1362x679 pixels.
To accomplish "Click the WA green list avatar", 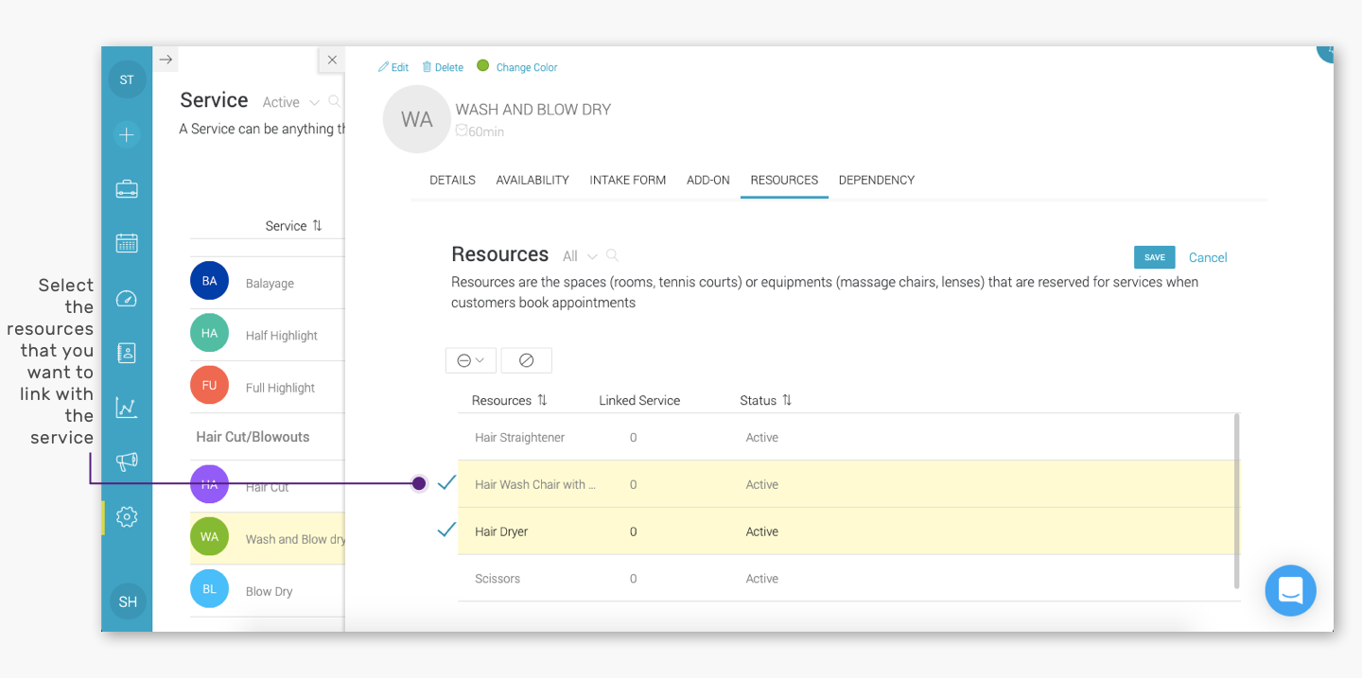I will 209,536.
